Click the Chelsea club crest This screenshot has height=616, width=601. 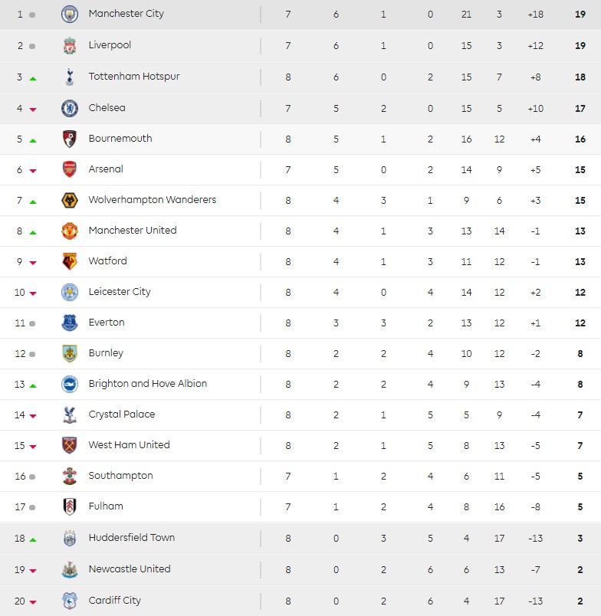70,108
